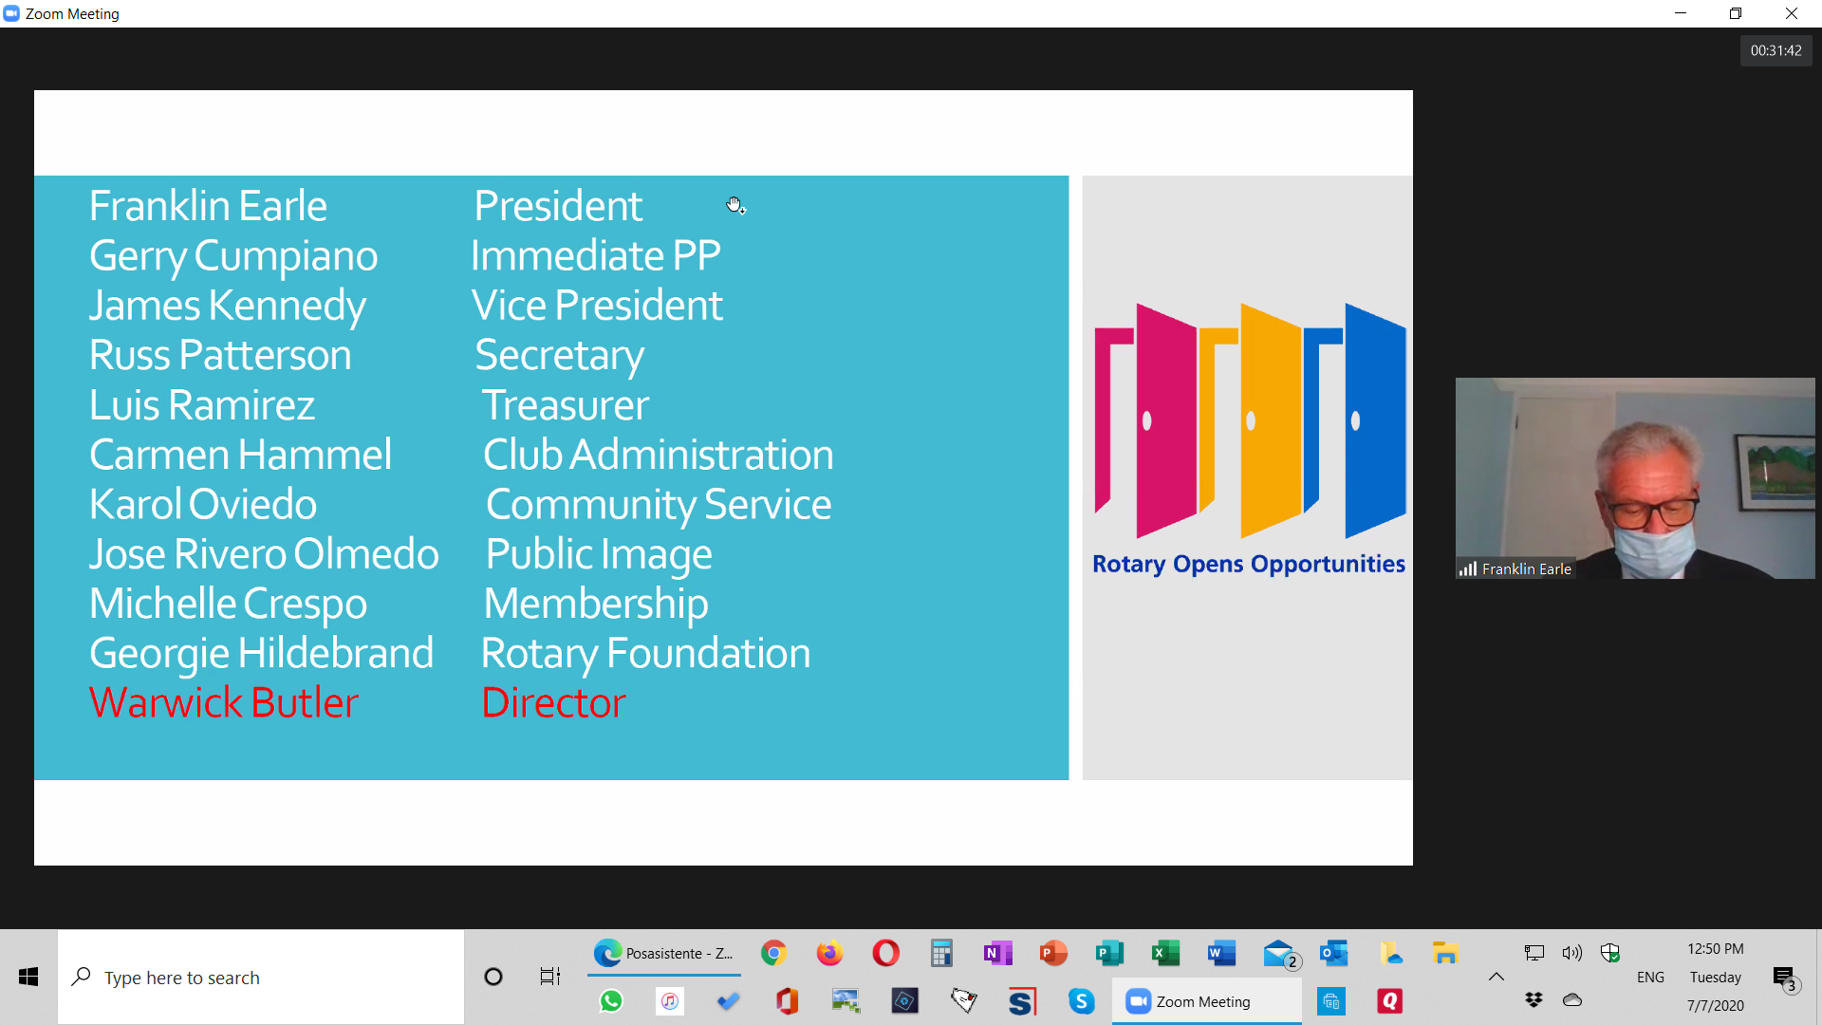Switch to the Zoom Meeting taskbar button
1822x1025 pixels.
coord(1205,1001)
